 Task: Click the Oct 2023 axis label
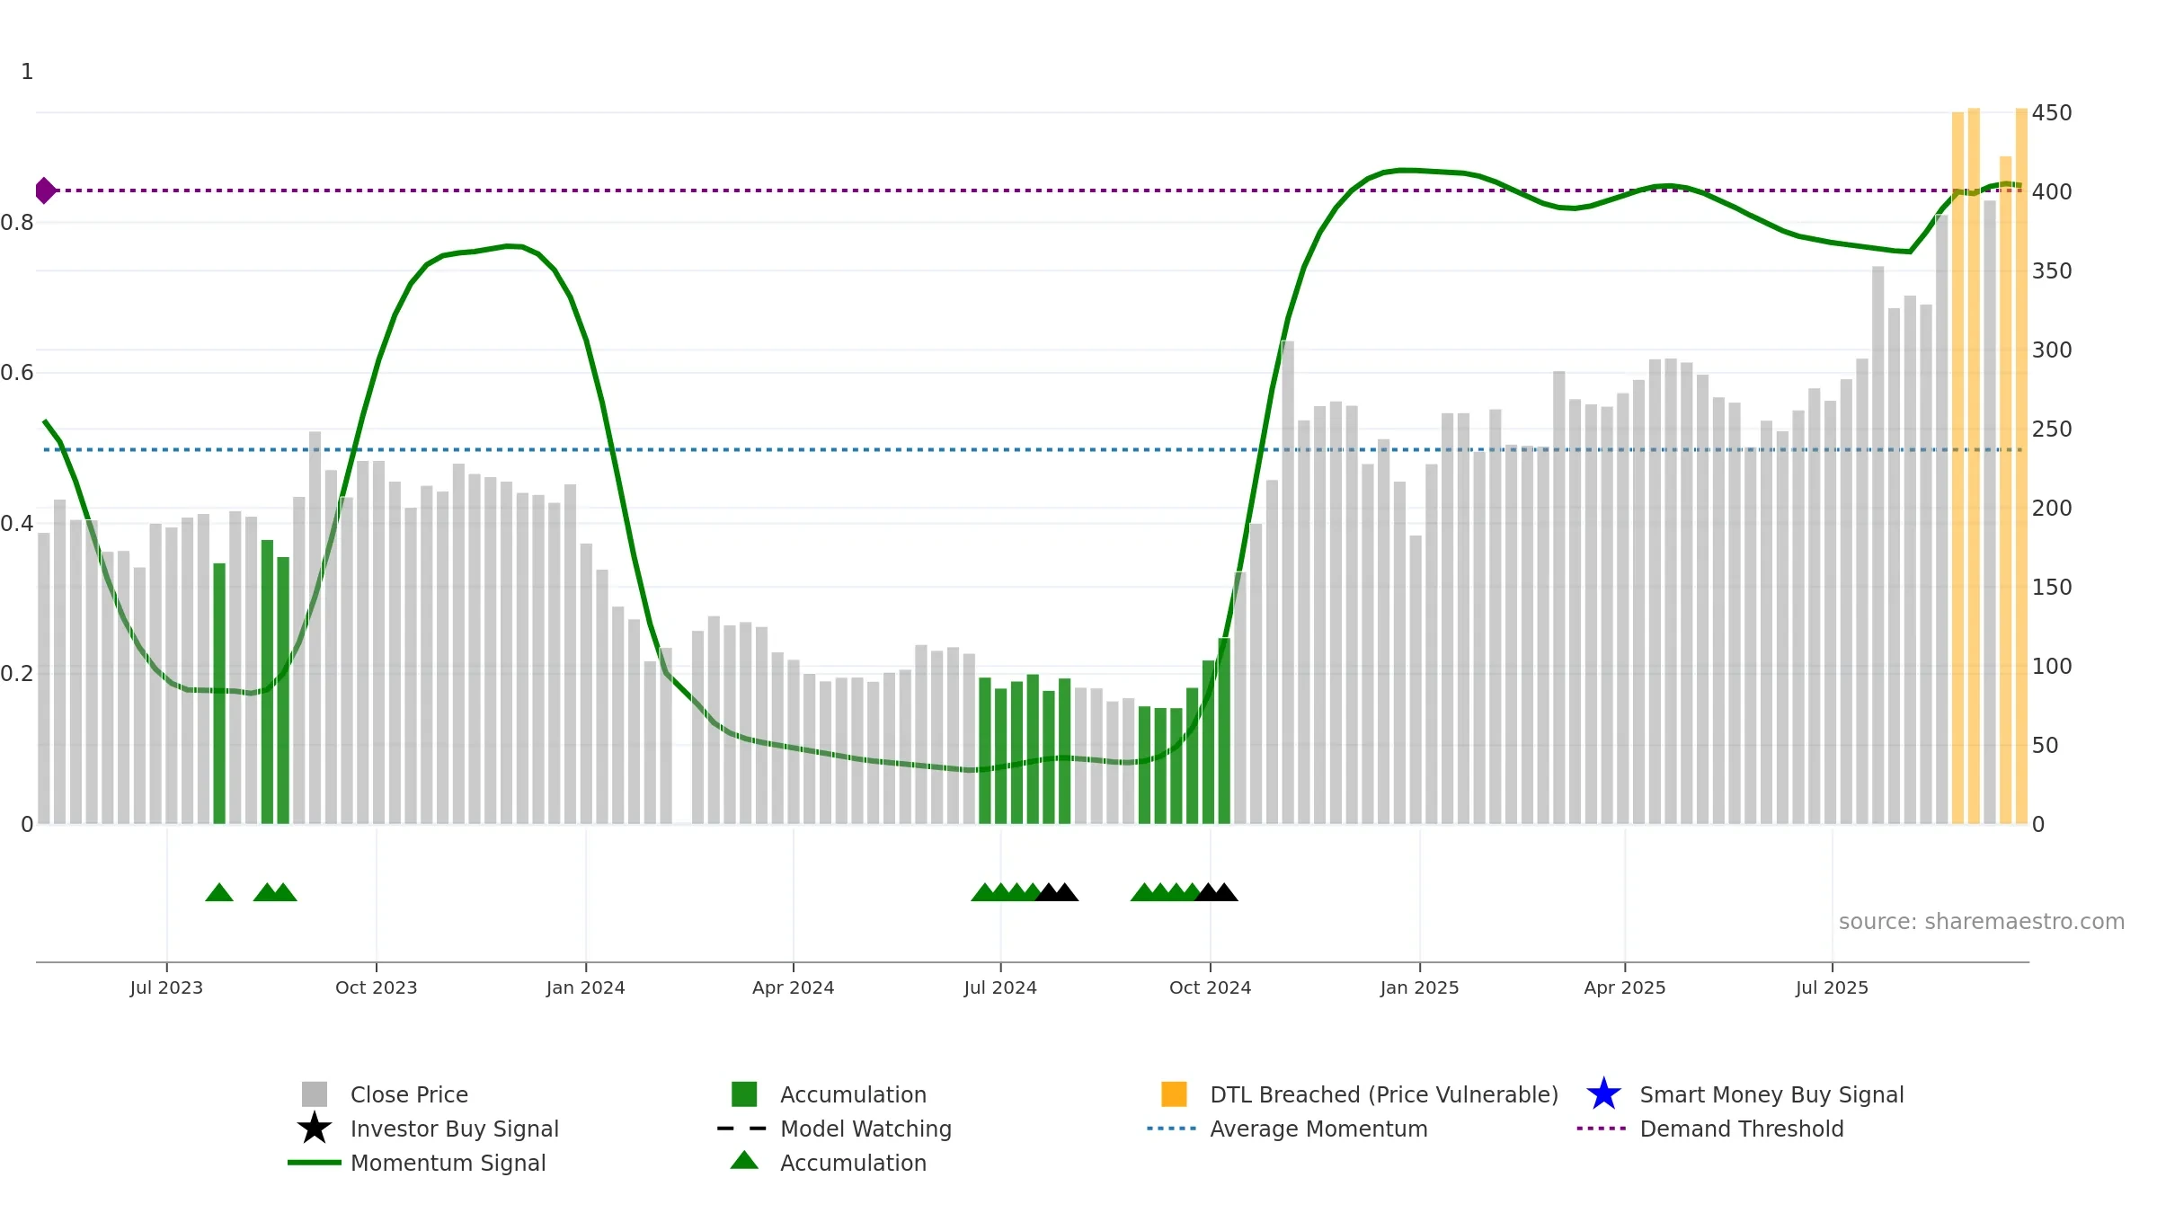[x=377, y=987]
